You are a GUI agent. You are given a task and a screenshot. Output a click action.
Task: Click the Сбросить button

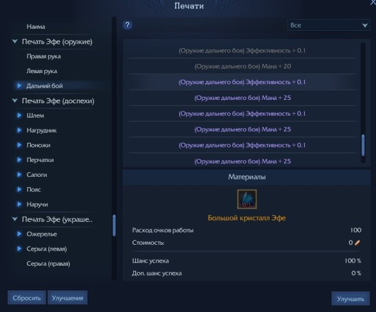(x=27, y=298)
